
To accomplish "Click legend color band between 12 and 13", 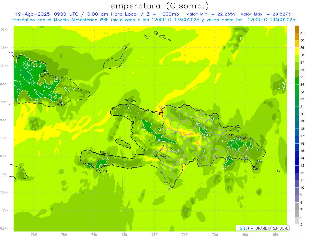I will click(297, 169).
